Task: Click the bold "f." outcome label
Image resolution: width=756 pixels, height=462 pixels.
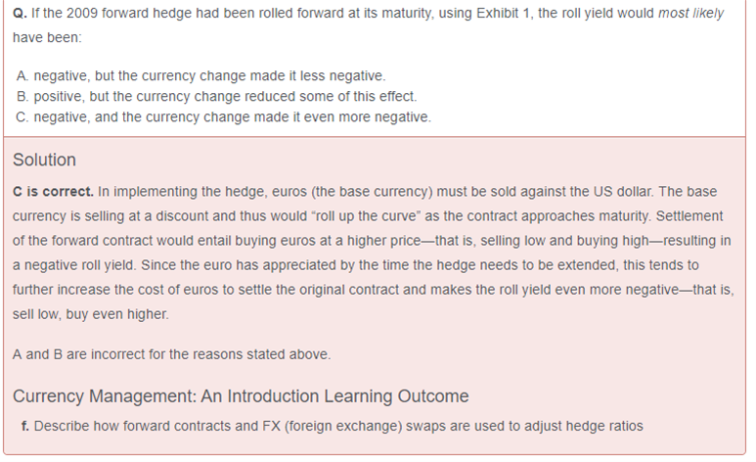Action: pyautogui.click(x=24, y=425)
